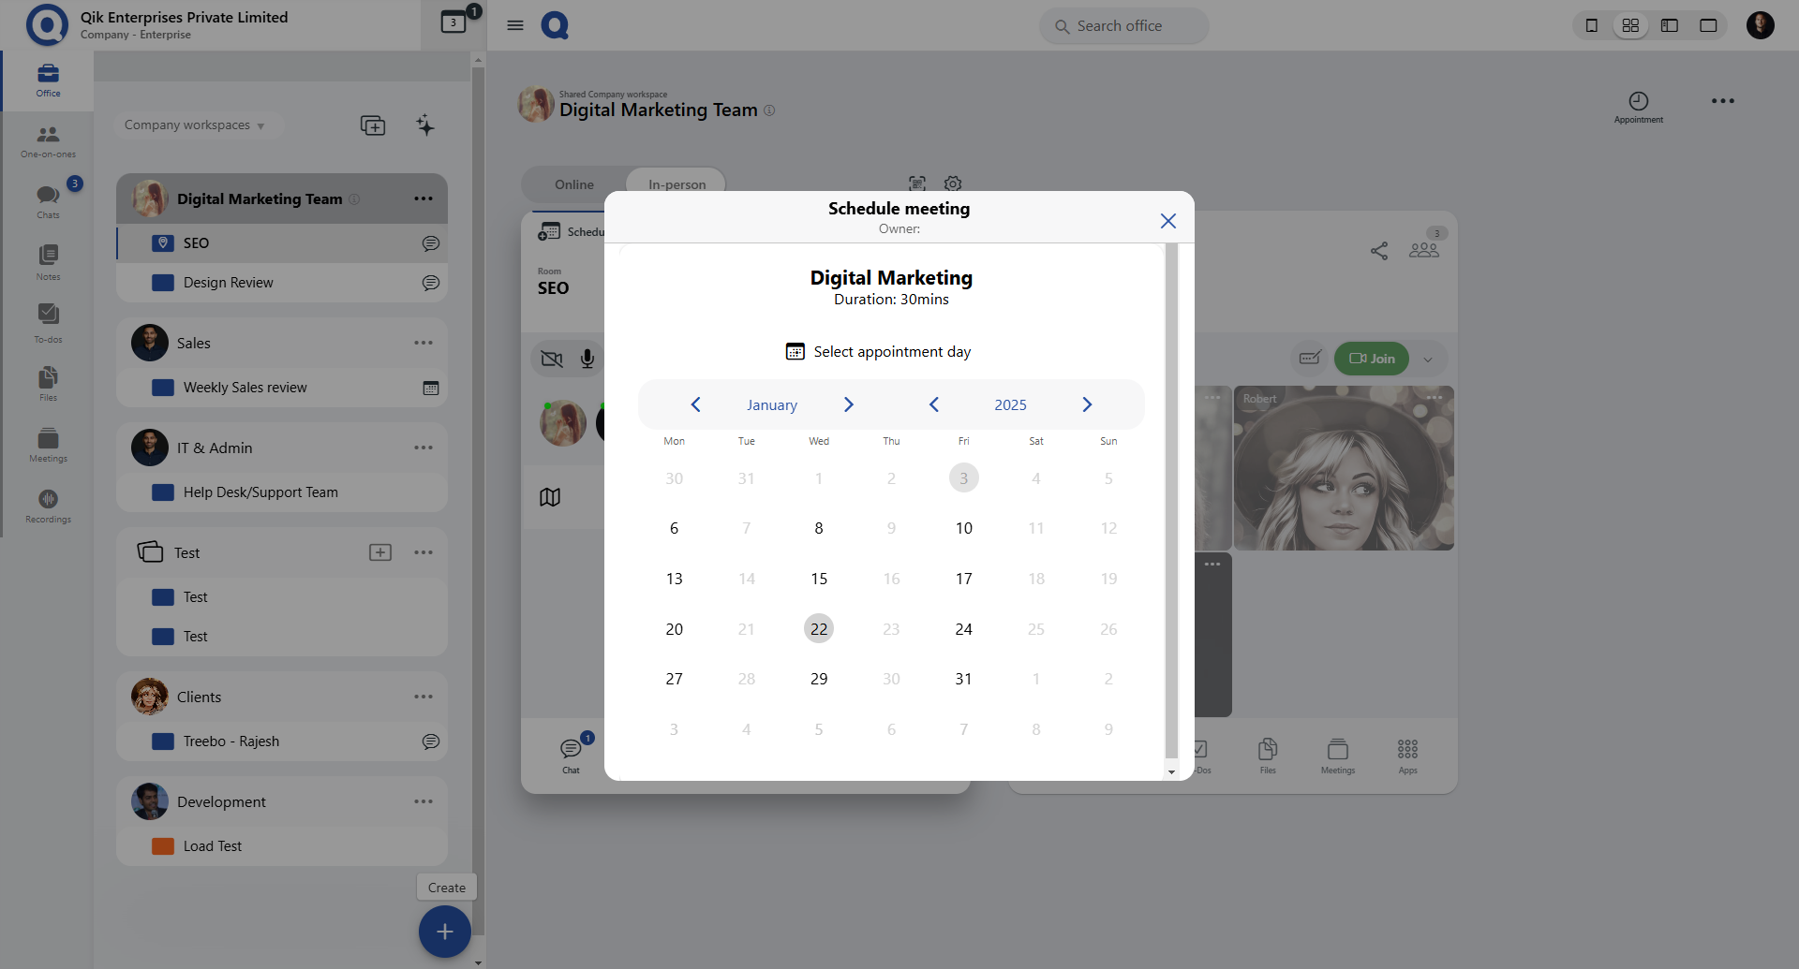Open the Files sidebar section

(48, 383)
